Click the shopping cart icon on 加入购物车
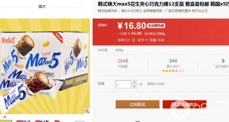The height and width of the screenshot is (122, 229). [173, 105]
